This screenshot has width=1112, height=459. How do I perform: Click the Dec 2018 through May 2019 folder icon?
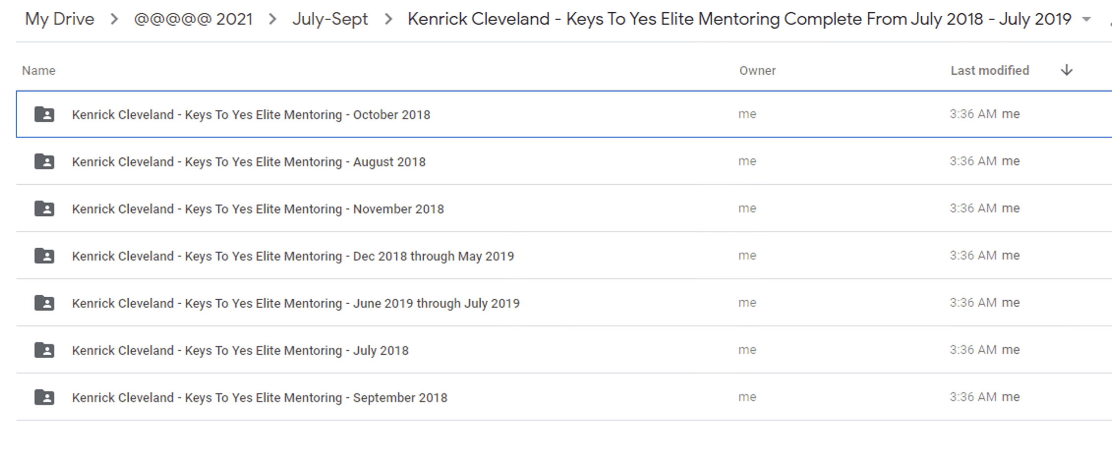click(44, 256)
